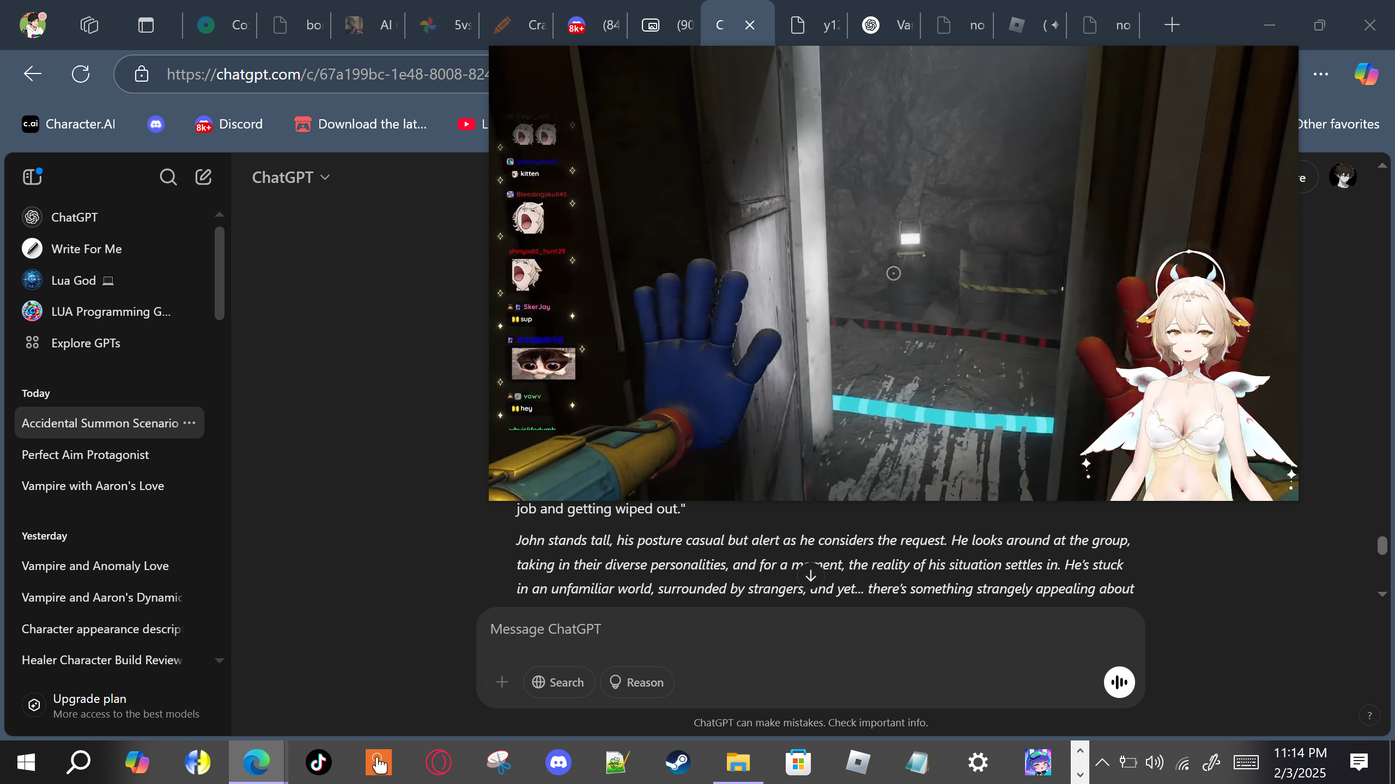Open a new browser tab

pyautogui.click(x=1172, y=24)
